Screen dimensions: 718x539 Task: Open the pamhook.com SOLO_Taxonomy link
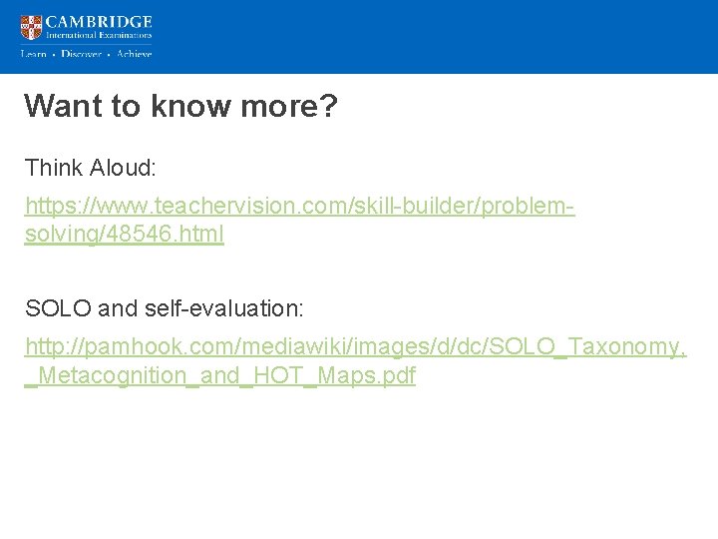355,348
